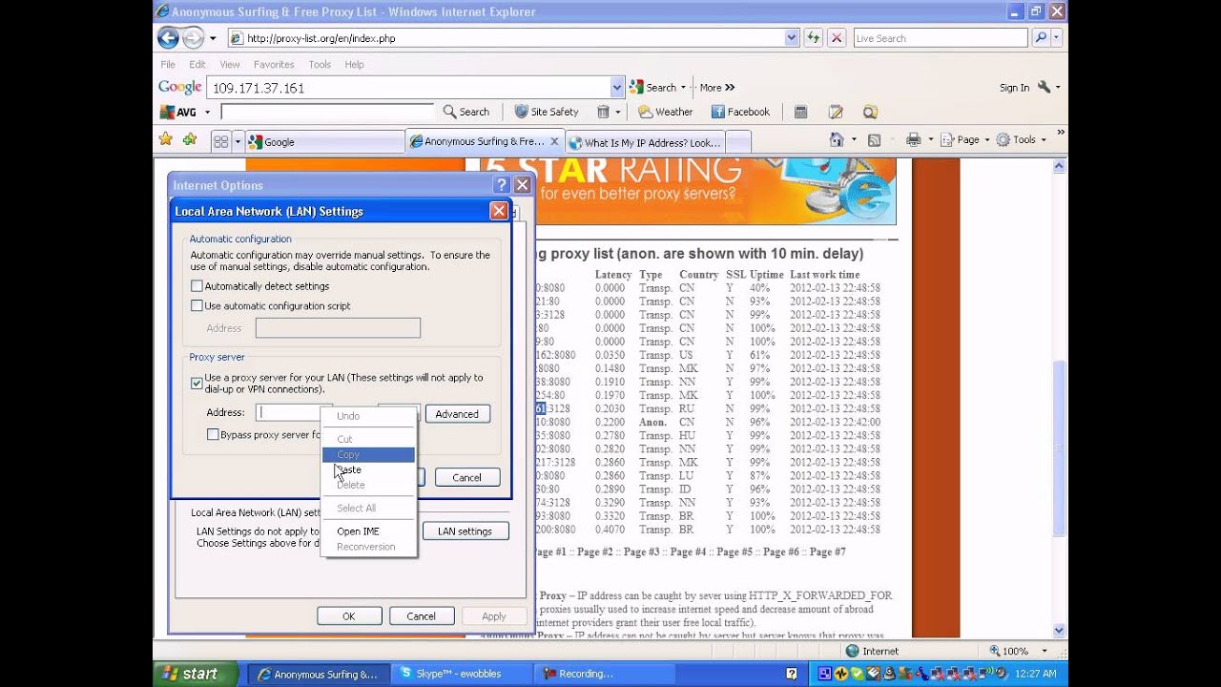Viewport: 1221px width, 687px height.
Task: Click the Google toolbar wrench settings icon
Action: 1044,87
